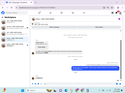
Task: Click Aliana's avatar beside the phone number message
Action: click(x=33, y=78)
